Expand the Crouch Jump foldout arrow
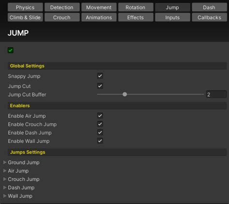Screen dimensions: 229x204 click(5, 179)
